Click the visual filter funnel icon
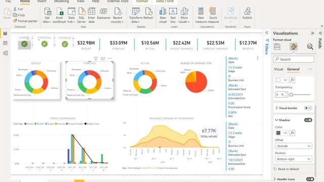324x182 pixels. pos(96,59)
